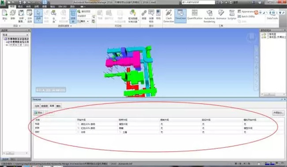The height and width of the screenshot is (167, 287).
Task: Switch to the Render ribbon tab
Action: tap(72, 7)
